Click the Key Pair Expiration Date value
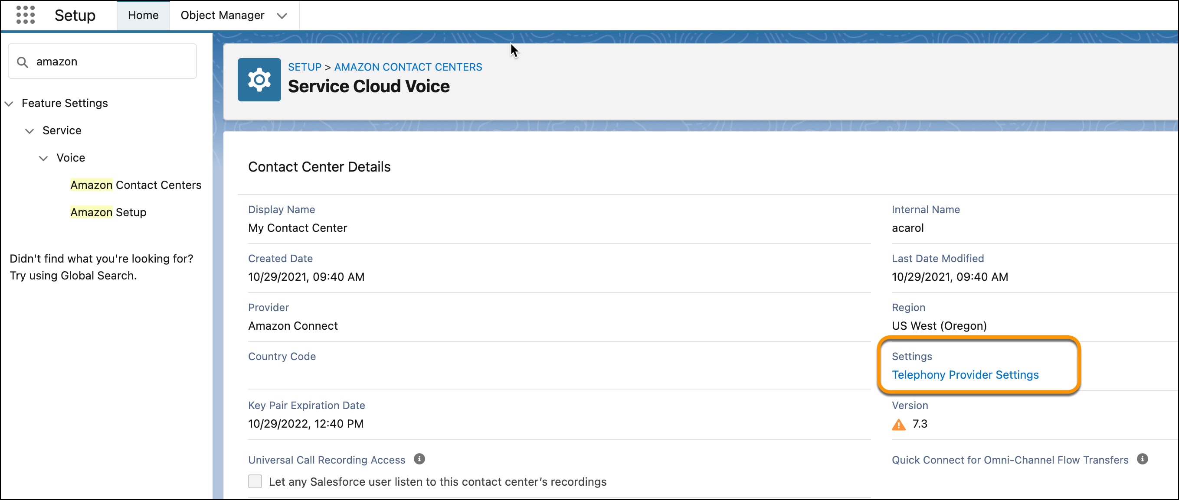This screenshot has width=1179, height=500. click(306, 423)
